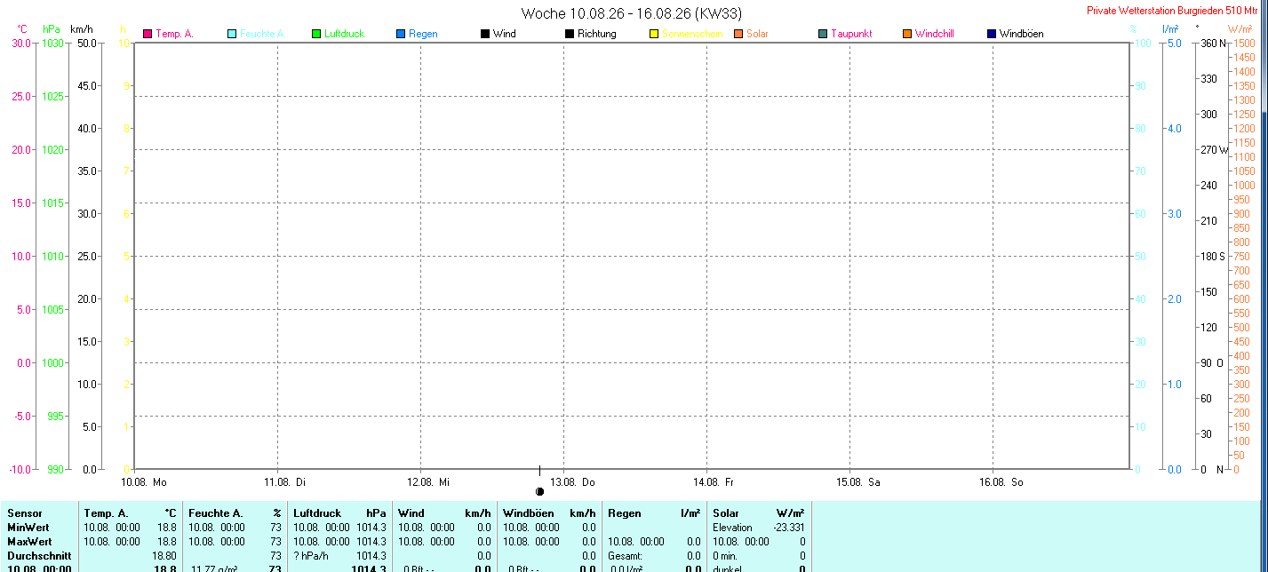Click the 15.08. Sa day label
This screenshot has height=572, width=1268.
(x=857, y=482)
